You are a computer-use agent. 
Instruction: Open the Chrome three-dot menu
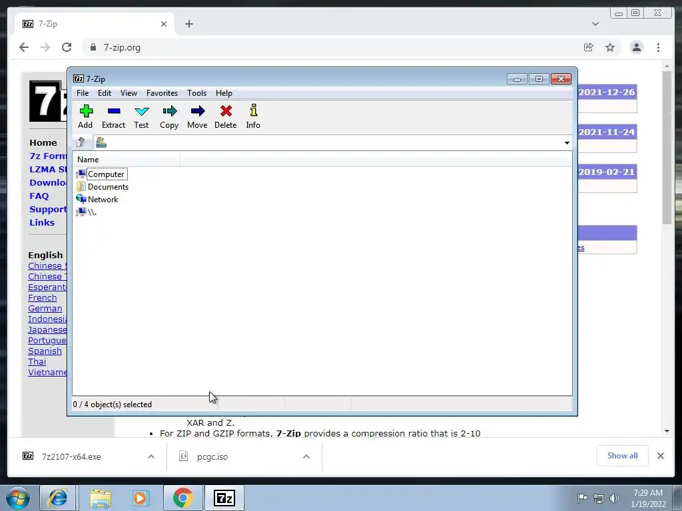click(x=658, y=47)
